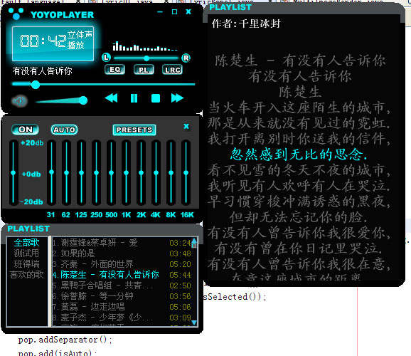Click the lyrics author line 作者:千里冰封
The image size is (411, 356).
pyautogui.click(x=246, y=23)
